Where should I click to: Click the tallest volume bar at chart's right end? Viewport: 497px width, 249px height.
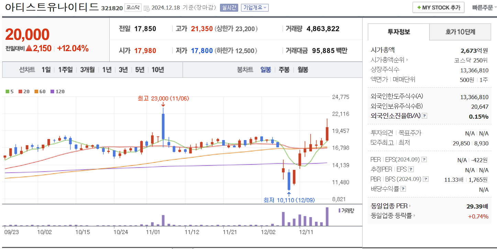tap(327, 217)
